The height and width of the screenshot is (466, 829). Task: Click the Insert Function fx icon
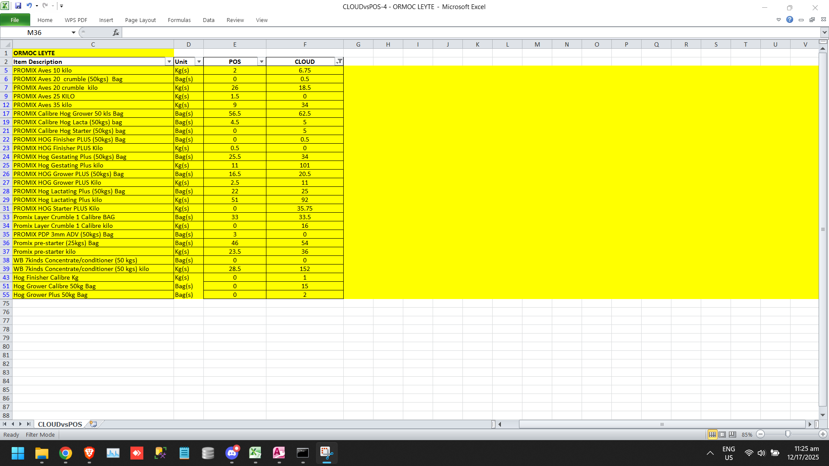(x=116, y=32)
